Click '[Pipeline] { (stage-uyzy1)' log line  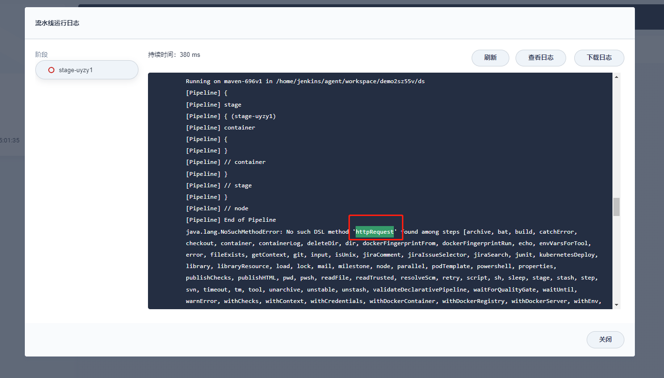(231, 116)
